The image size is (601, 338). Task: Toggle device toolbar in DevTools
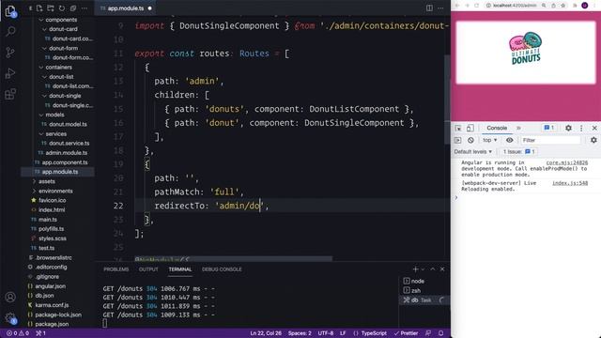470,128
